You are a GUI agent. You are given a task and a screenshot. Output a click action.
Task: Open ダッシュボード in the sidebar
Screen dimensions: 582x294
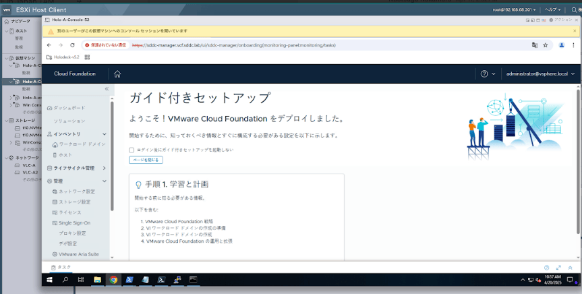pyautogui.click(x=67, y=108)
